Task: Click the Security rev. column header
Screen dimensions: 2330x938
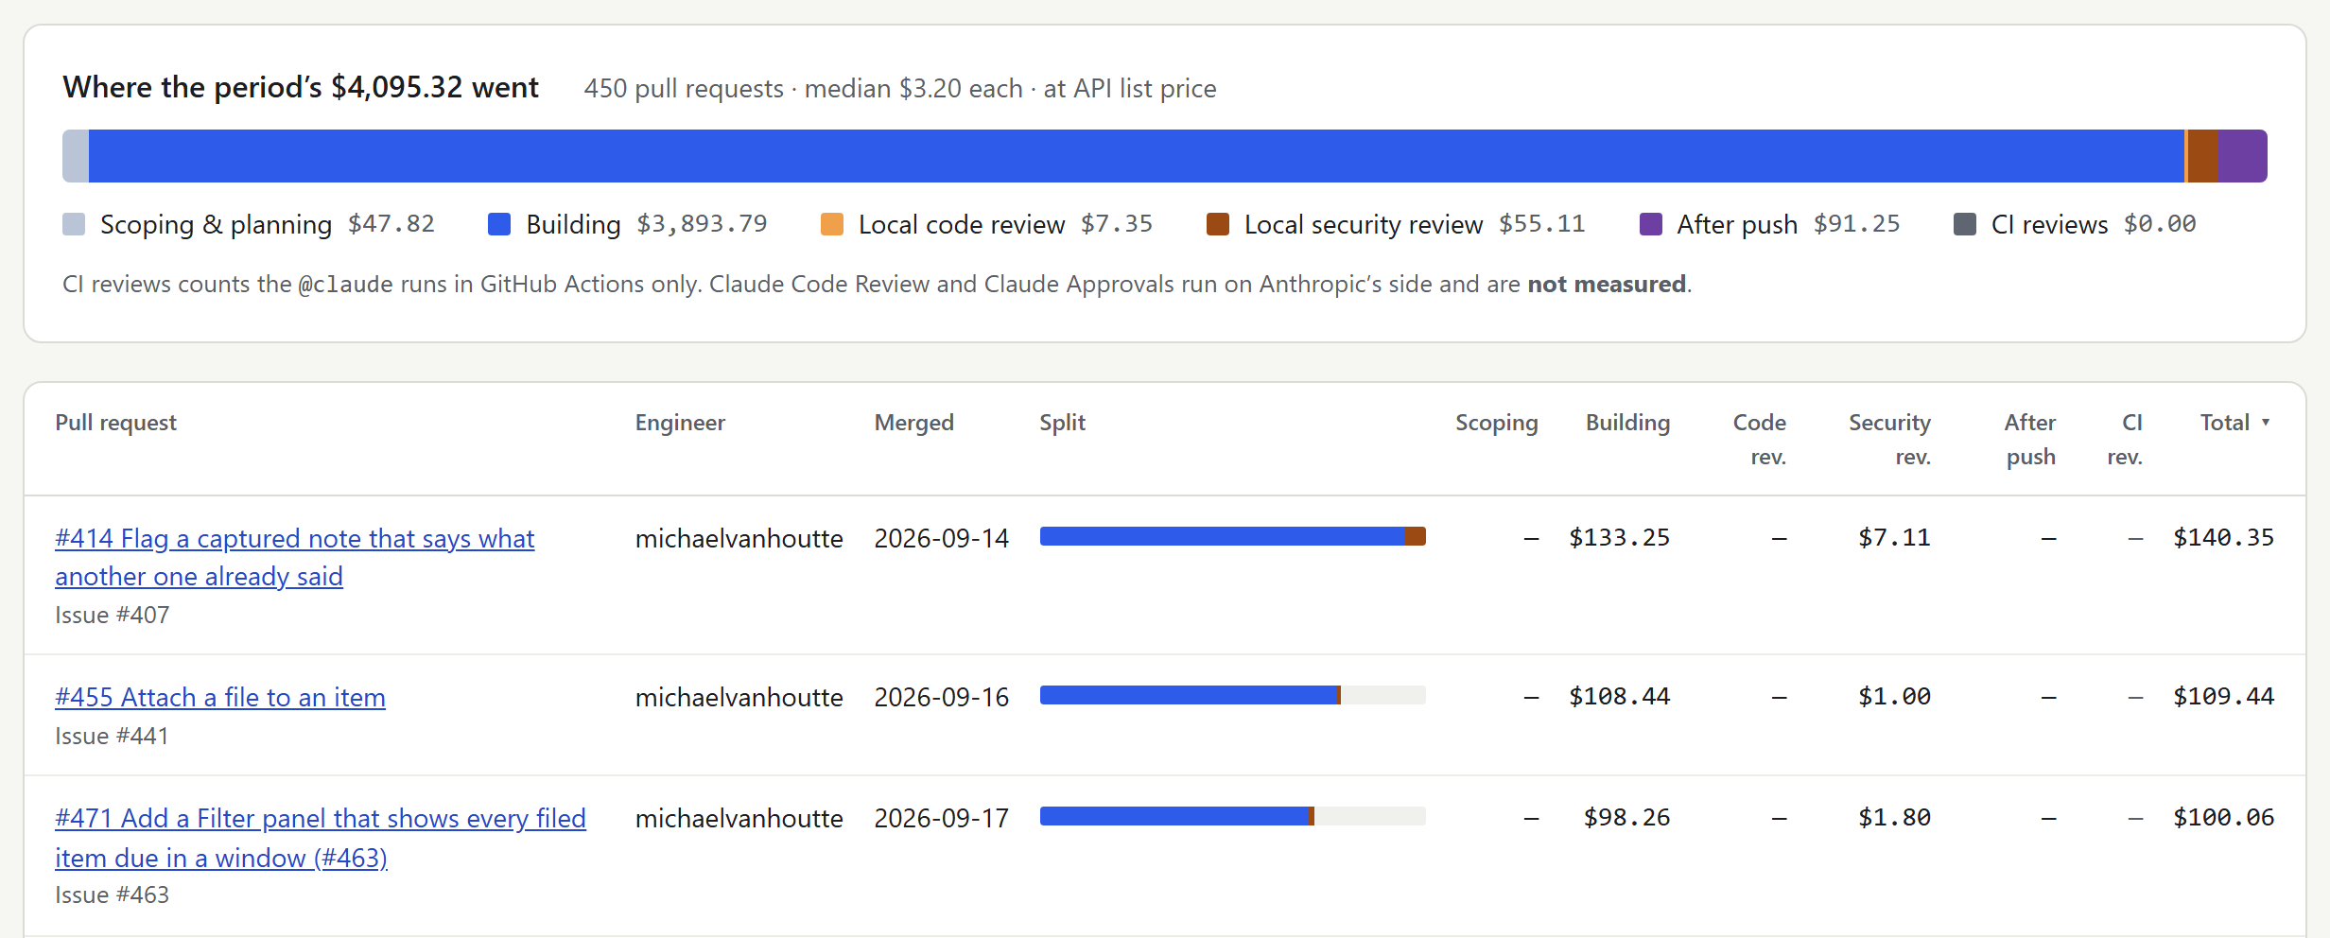Action: pyautogui.click(x=1889, y=440)
